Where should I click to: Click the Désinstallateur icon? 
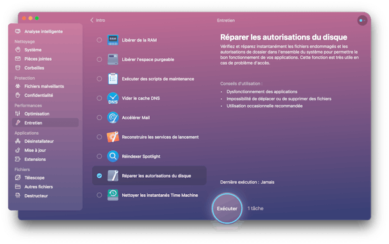pos(18,141)
